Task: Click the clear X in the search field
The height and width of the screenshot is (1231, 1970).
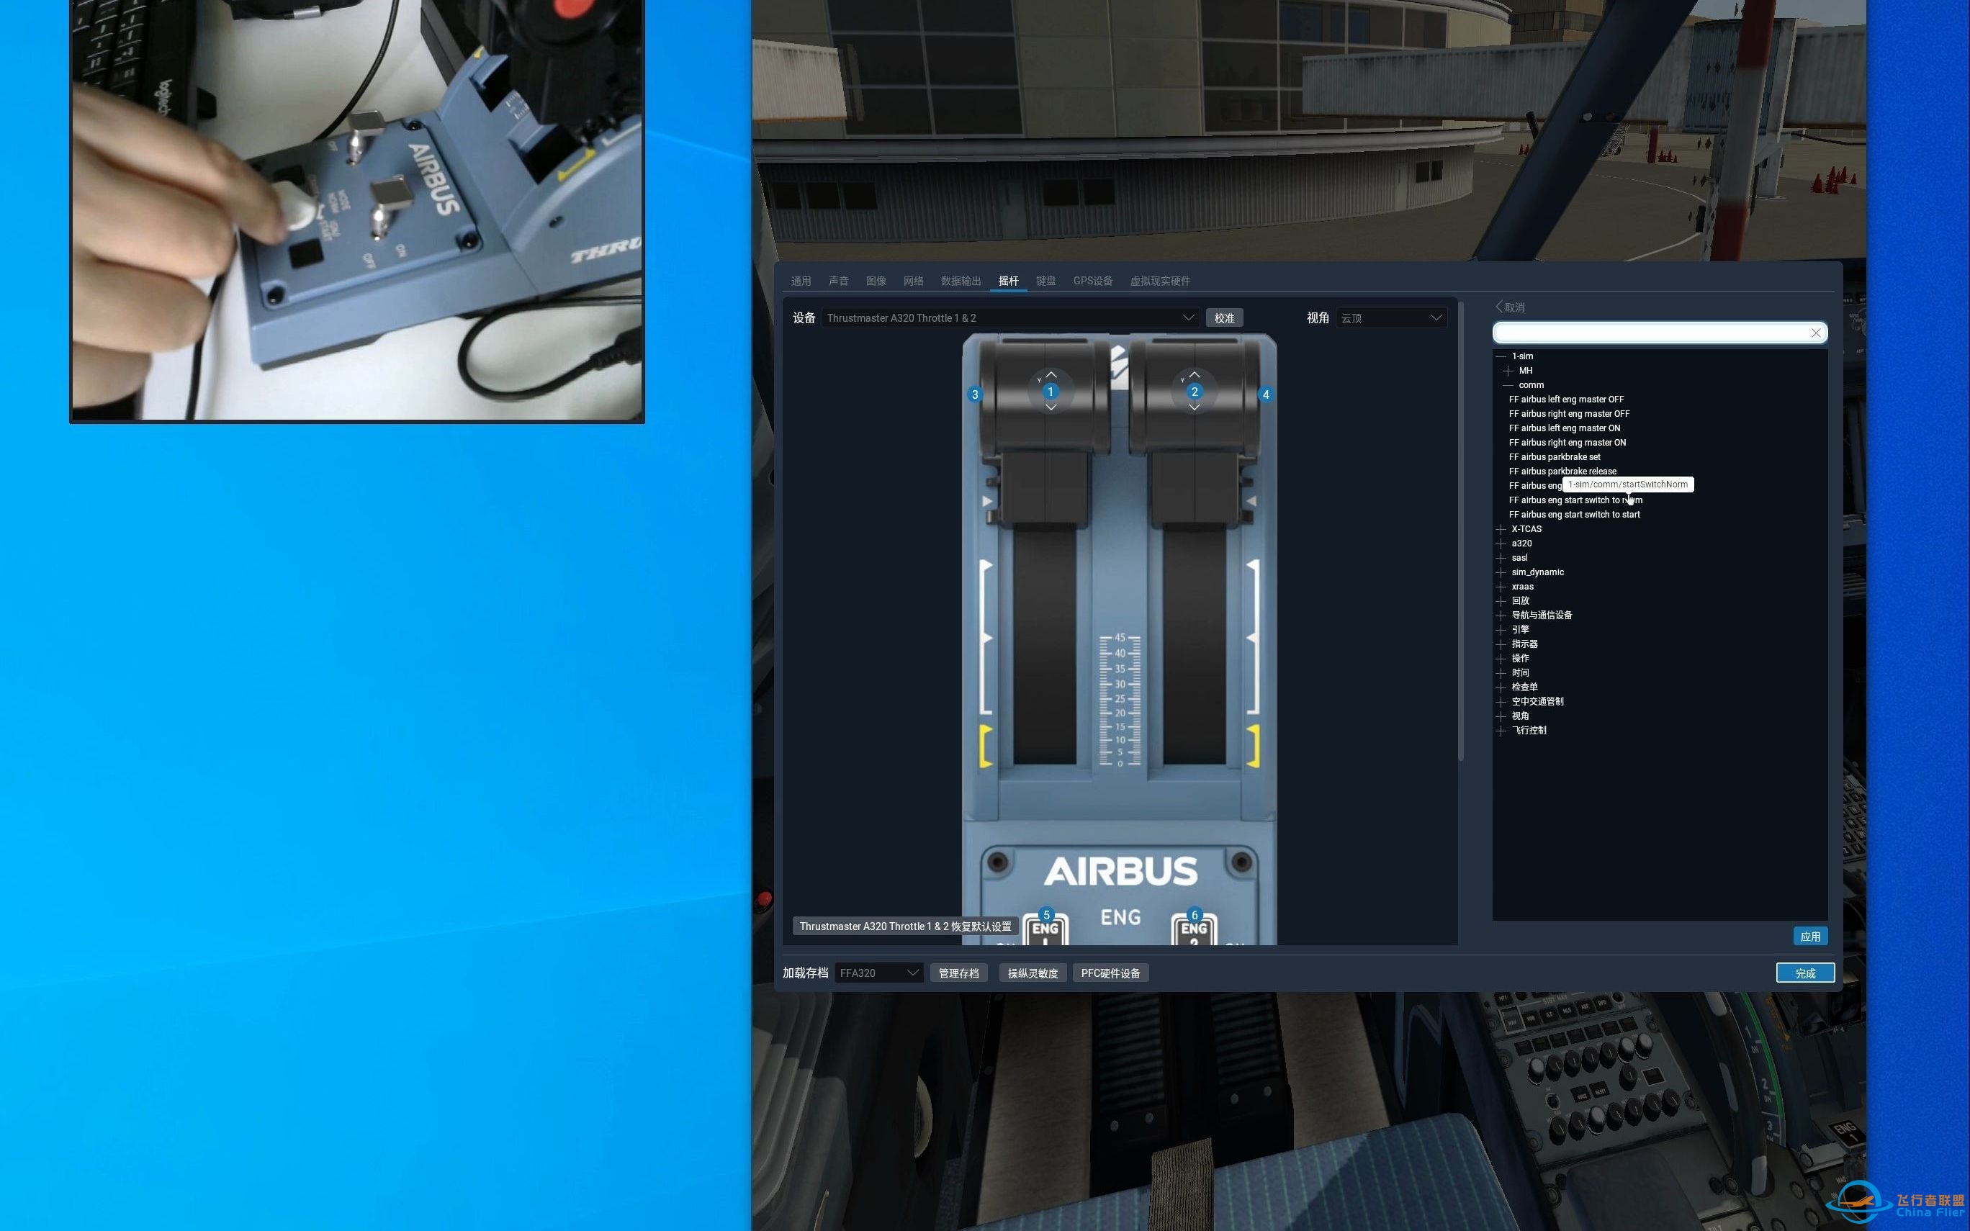Action: pyautogui.click(x=1815, y=333)
